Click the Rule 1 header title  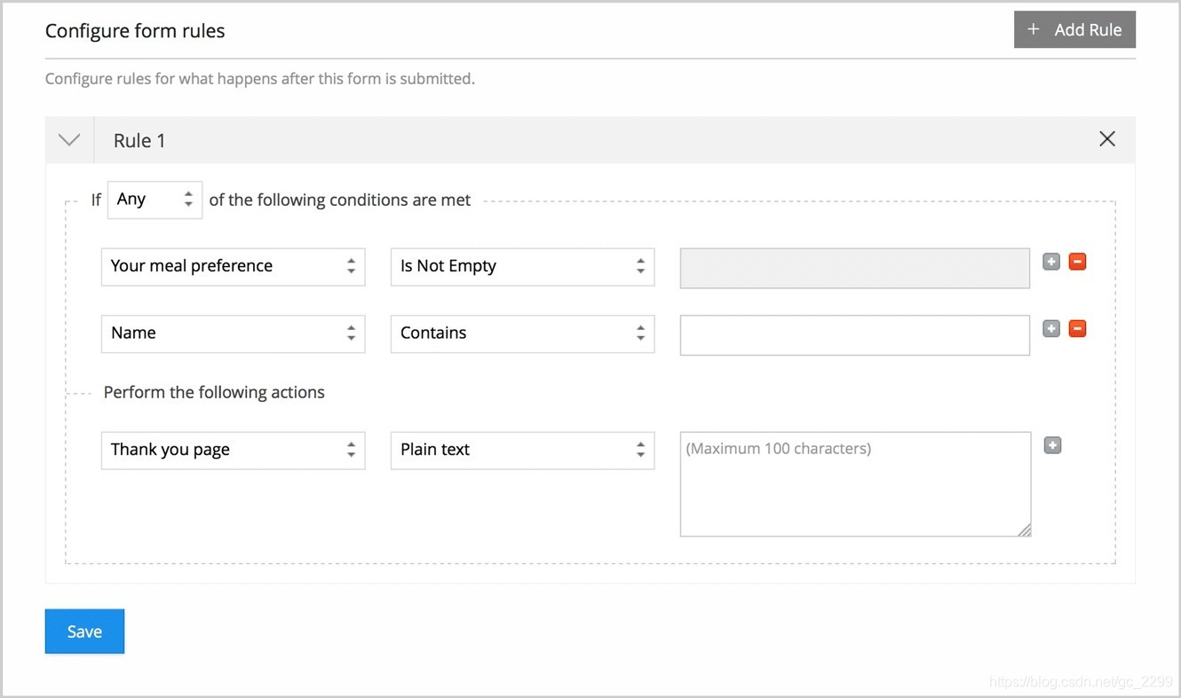click(139, 140)
